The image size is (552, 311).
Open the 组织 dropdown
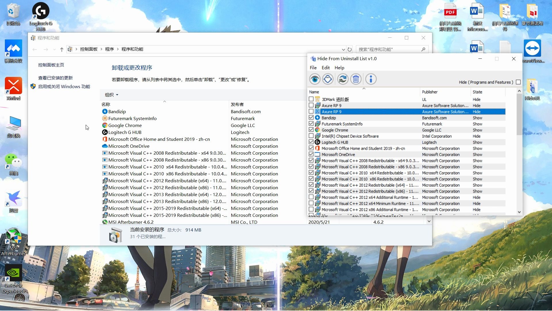pyautogui.click(x=112, y=95)
